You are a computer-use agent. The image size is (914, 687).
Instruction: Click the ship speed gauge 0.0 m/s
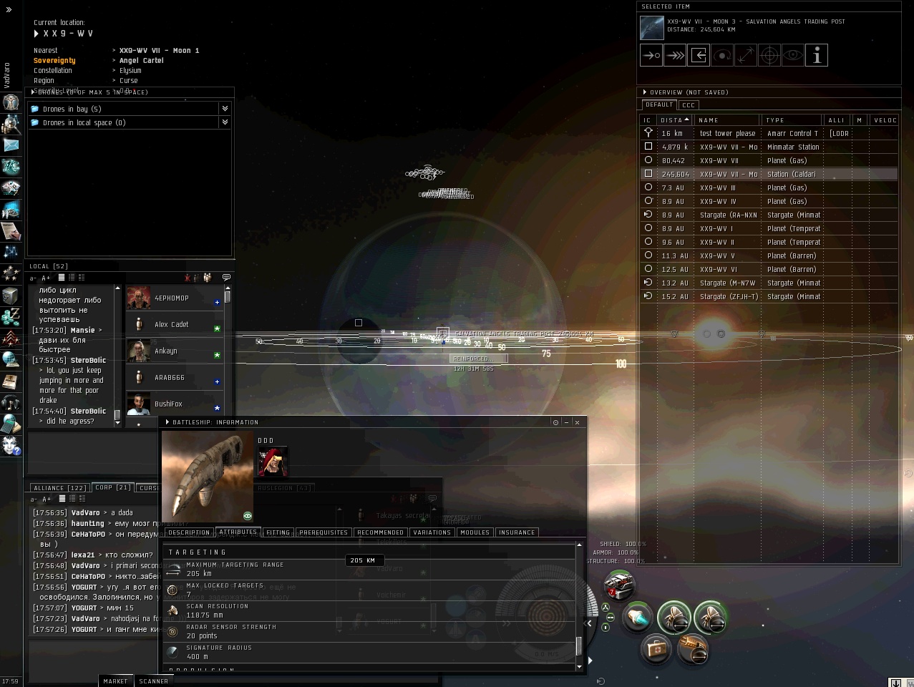click(547, 654)
